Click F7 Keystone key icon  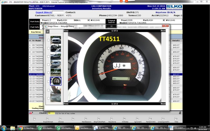(x=112, y=119)
